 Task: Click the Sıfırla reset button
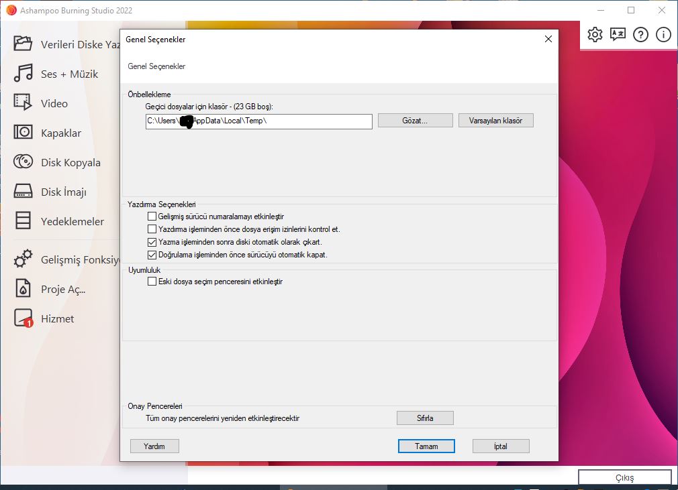click(x=425, y=418)
